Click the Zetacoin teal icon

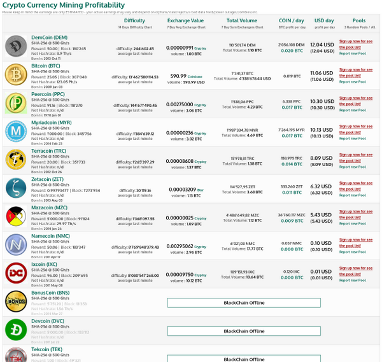[x=16, y=188]
